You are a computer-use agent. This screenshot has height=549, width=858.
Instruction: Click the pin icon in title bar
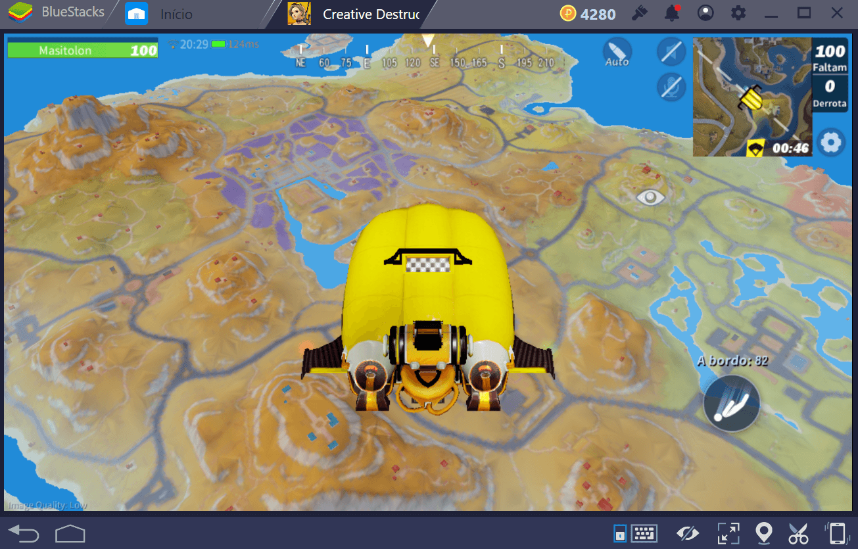pyautogui.click(x=638, y=13)
